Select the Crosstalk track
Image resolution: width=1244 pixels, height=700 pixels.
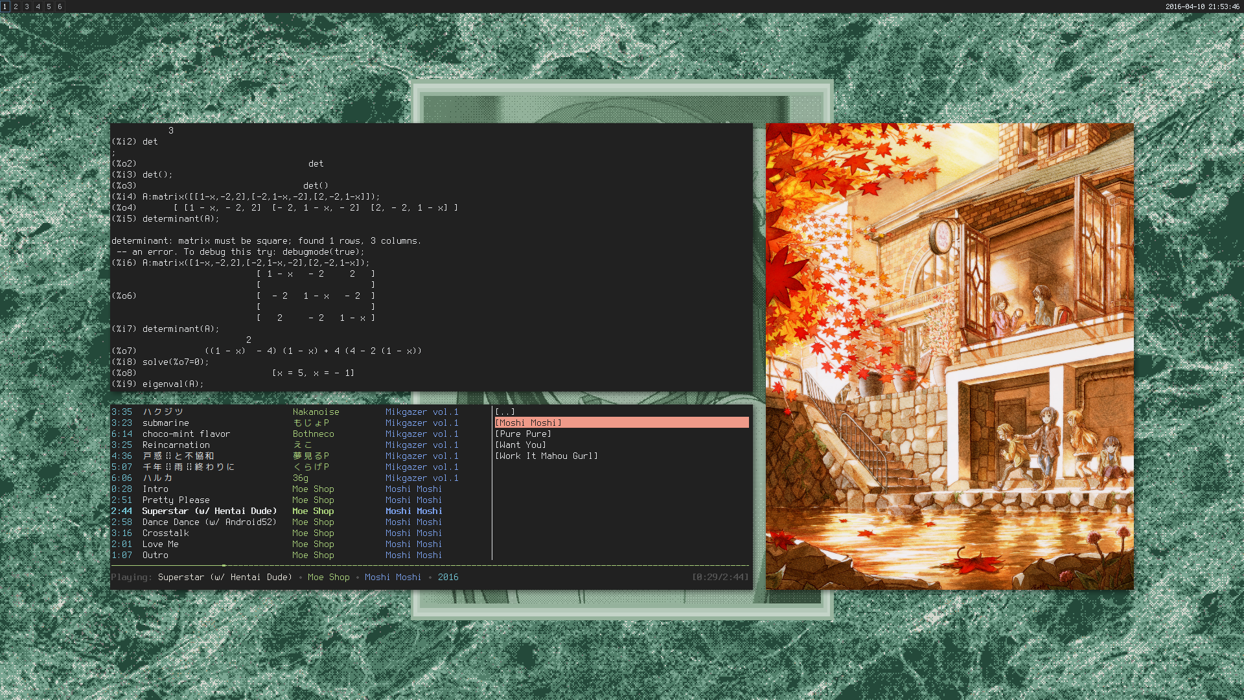point(165,533)
